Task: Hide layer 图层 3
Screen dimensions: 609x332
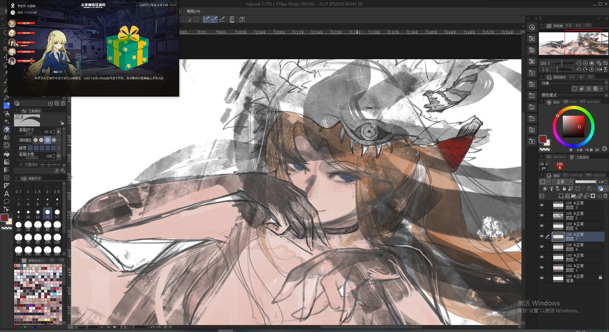Action: tap(542, 205)
